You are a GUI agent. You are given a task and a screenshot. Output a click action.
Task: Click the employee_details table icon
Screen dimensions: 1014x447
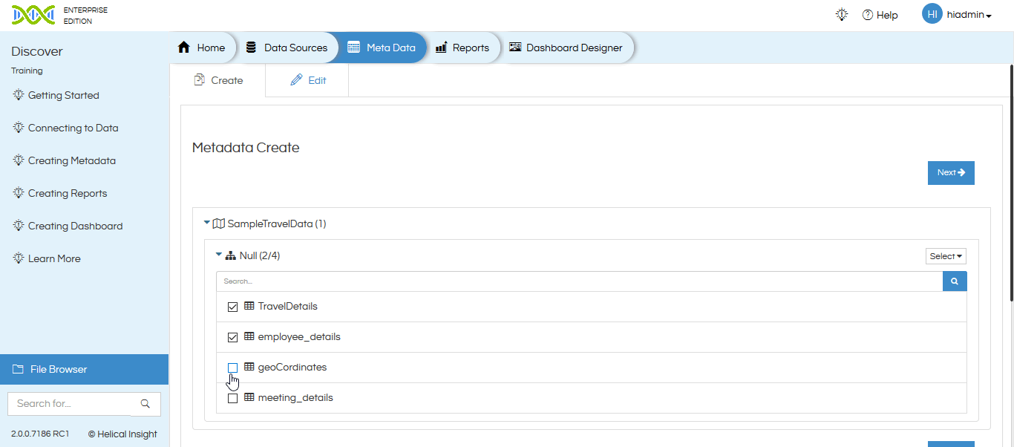tap(249, 336)
